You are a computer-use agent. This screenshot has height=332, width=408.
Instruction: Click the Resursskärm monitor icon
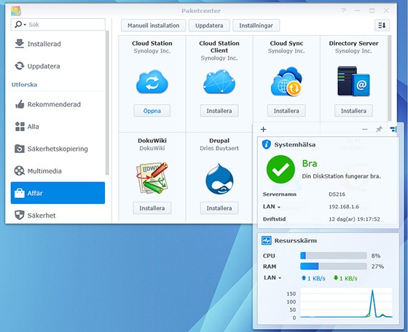tap(266, 240)
